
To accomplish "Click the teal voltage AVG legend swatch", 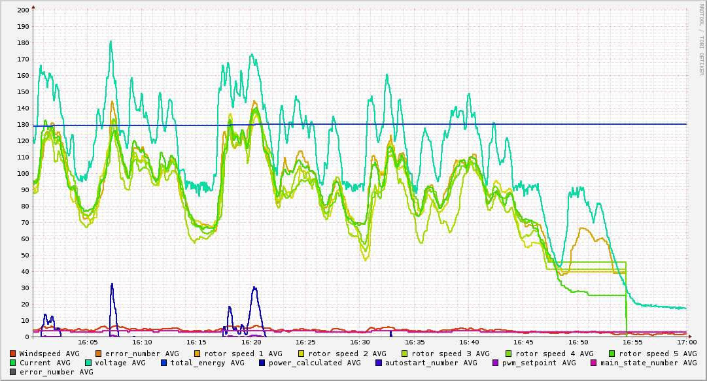I will tap(88, 363).
